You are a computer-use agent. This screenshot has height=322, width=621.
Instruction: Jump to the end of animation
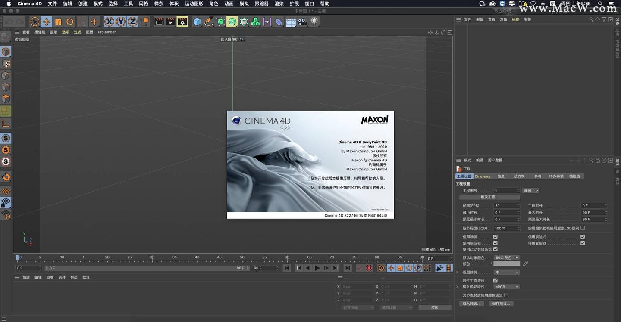click(x=348, y=268)
